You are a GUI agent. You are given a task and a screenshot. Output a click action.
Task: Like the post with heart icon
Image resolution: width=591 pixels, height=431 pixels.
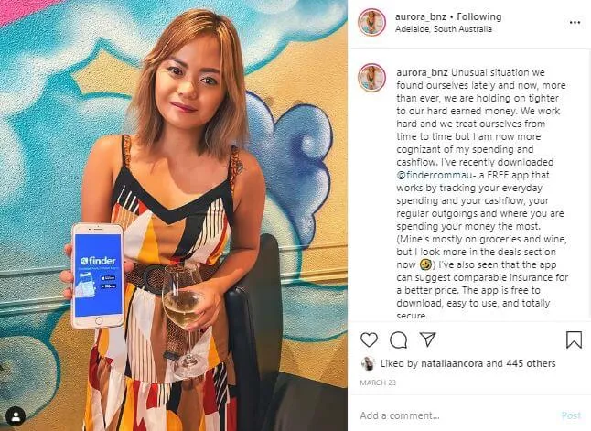(x=369, y=339)
